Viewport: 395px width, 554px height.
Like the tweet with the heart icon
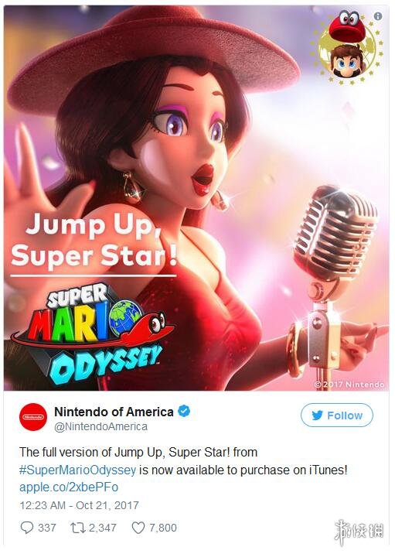point(138,528)
